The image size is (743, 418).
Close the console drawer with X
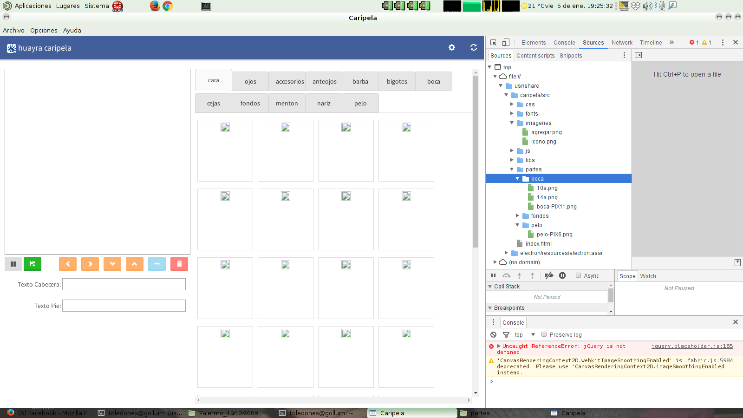point(735,322)
